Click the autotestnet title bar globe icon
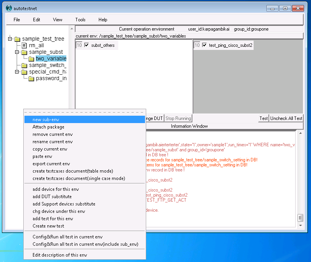 click(x=9, y=8)
